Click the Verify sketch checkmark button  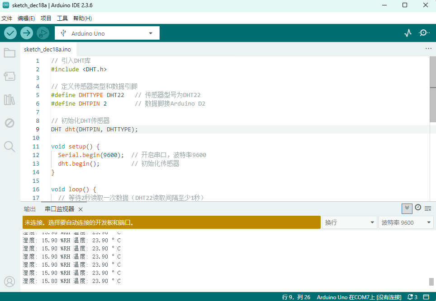tap(10, 33)
